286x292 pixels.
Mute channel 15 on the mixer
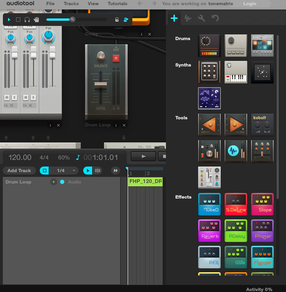click(x=7, y=97)
